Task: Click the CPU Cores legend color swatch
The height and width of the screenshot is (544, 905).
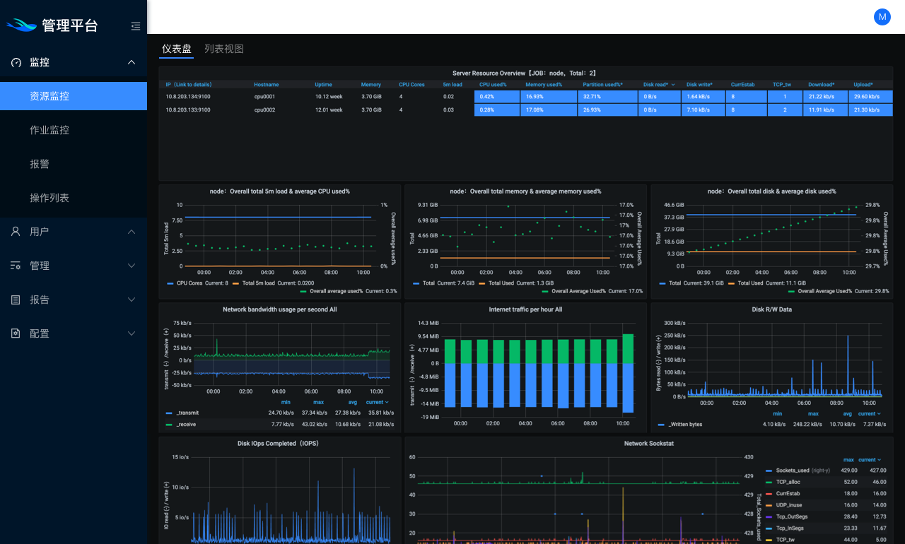Action: tap(169, 283)
